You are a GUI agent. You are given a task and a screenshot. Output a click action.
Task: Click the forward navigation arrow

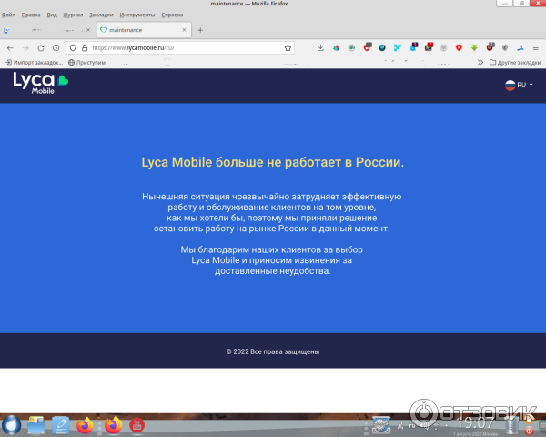(25, 48)
